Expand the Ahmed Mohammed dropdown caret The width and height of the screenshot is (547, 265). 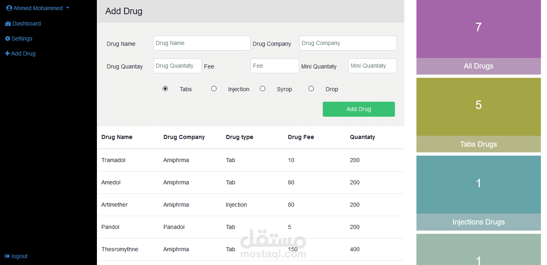click(68, 8)
